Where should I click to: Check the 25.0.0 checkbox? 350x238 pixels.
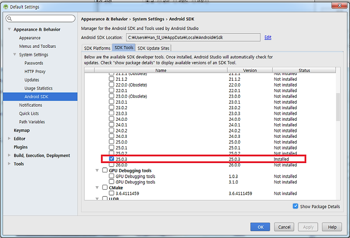(x=111, y=142)
